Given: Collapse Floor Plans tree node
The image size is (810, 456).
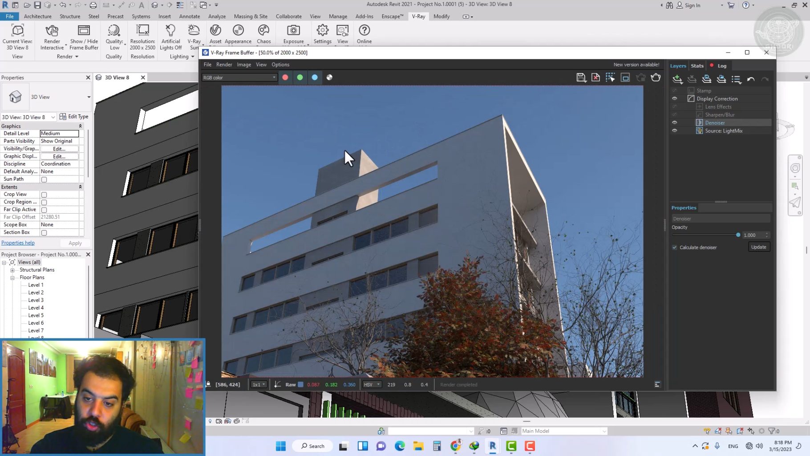Looking at the screenshot, I should (x=12, y=277).
